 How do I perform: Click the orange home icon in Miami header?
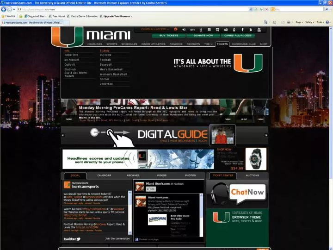coord(175,29)
